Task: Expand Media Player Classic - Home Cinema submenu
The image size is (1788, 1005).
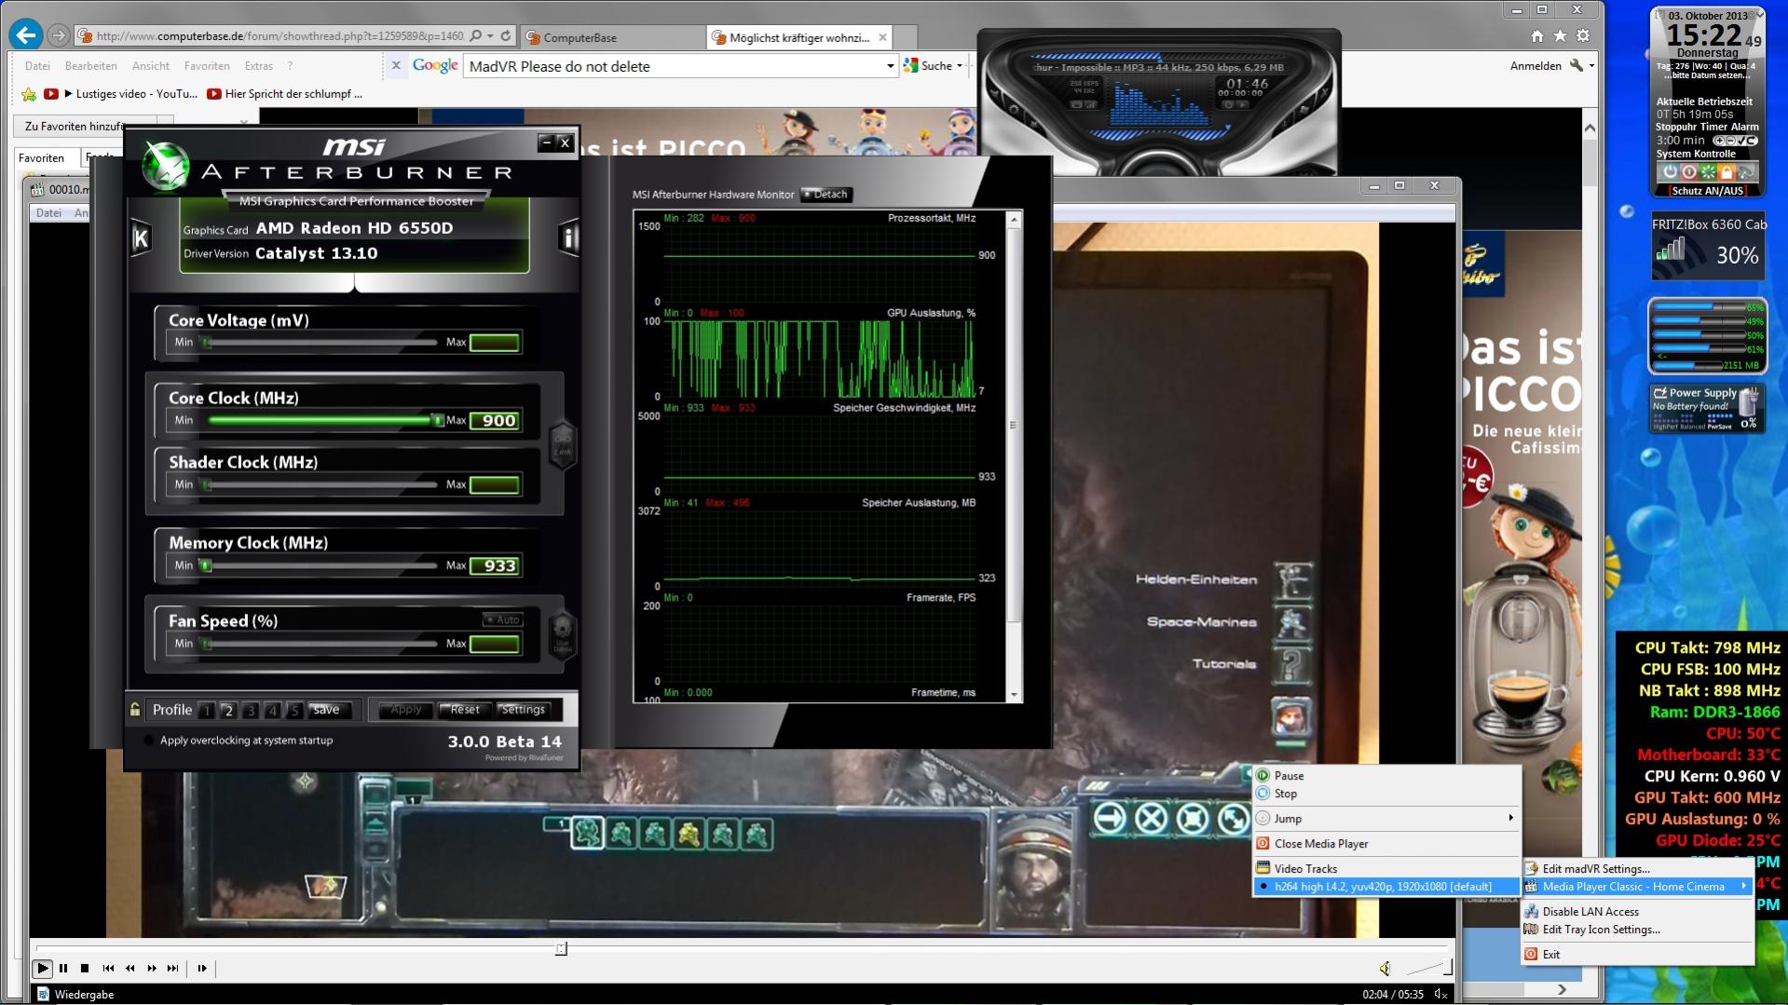Action: [1637, 887]
